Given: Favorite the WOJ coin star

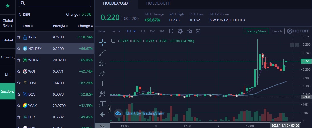Looking at the screenshot, I should coord(19,71).
